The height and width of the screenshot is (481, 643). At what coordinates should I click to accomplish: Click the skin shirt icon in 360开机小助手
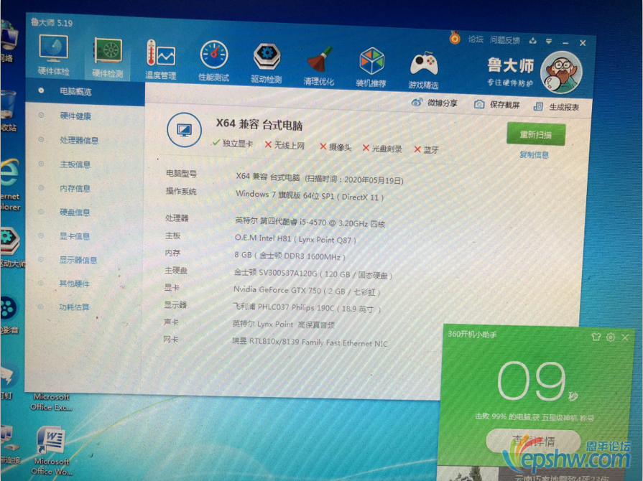coord(596,337)
